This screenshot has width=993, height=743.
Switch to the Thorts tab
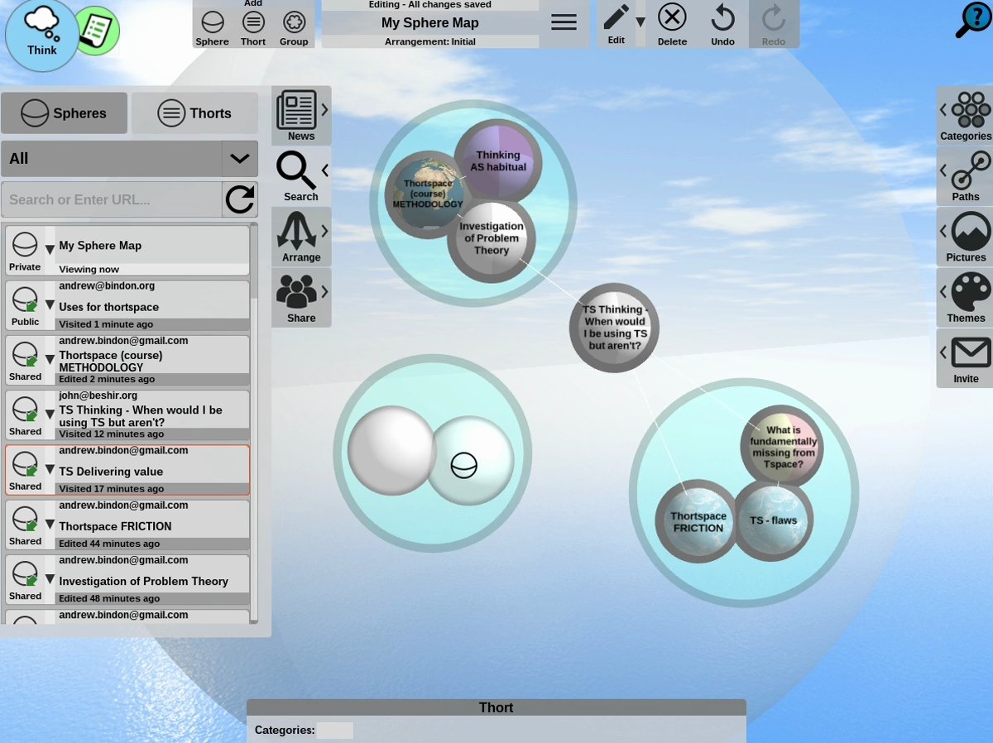coord(194,113)
